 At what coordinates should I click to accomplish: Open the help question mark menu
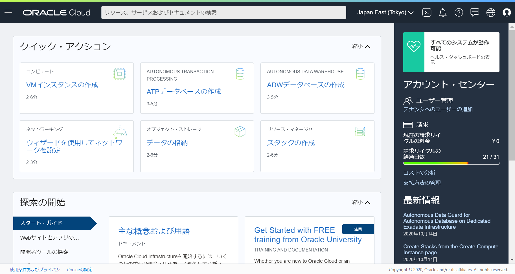click(459, 12)
